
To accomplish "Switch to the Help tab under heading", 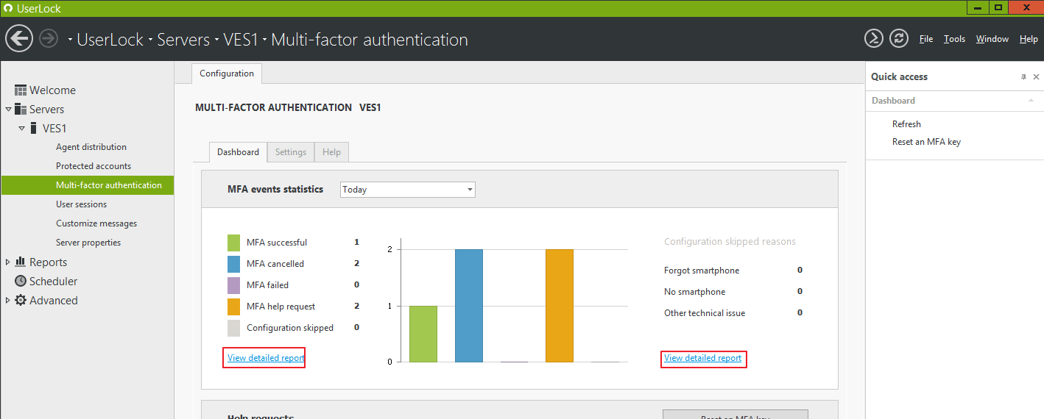I will coord(331,152).
